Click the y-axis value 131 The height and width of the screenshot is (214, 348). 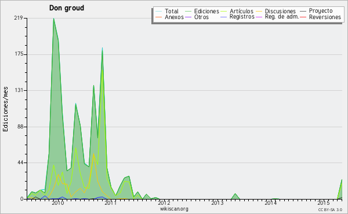tap(19, 90)
